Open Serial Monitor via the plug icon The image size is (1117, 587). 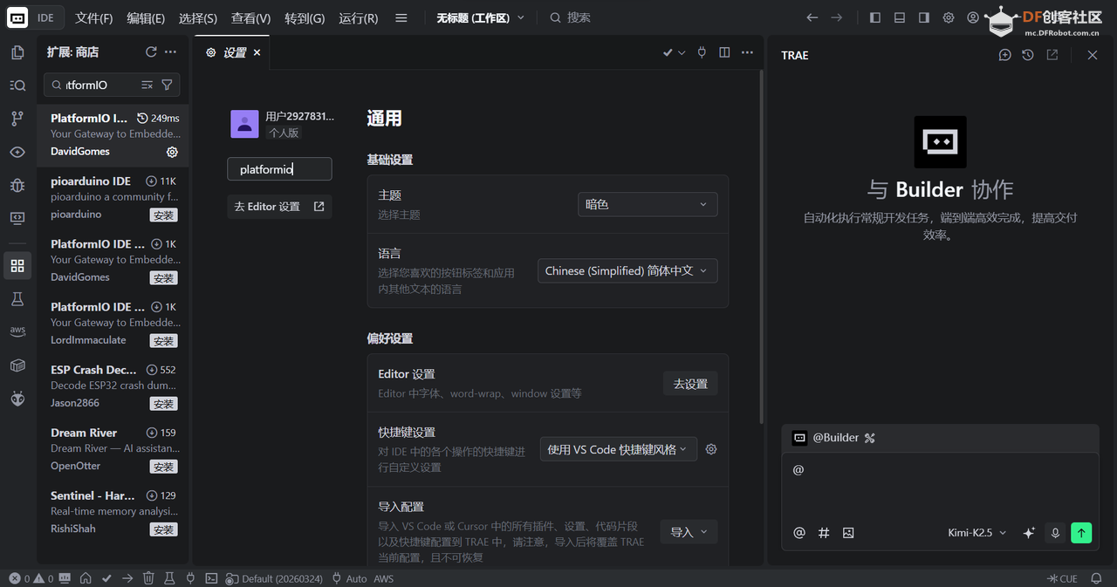(190, 577)
